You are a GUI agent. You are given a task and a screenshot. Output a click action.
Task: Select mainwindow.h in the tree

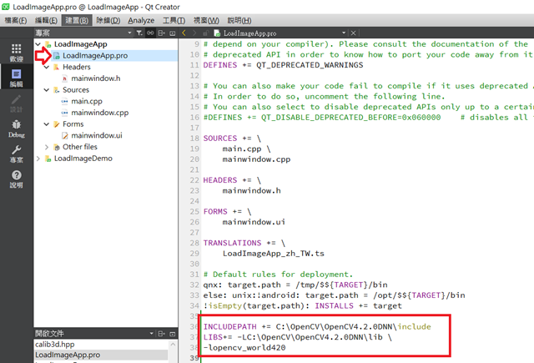95,78
